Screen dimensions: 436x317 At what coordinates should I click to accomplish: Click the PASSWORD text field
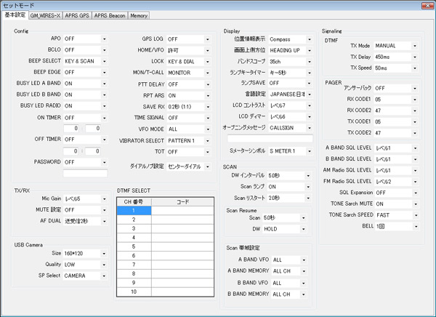pyautogui.click(x=85, y=174)
